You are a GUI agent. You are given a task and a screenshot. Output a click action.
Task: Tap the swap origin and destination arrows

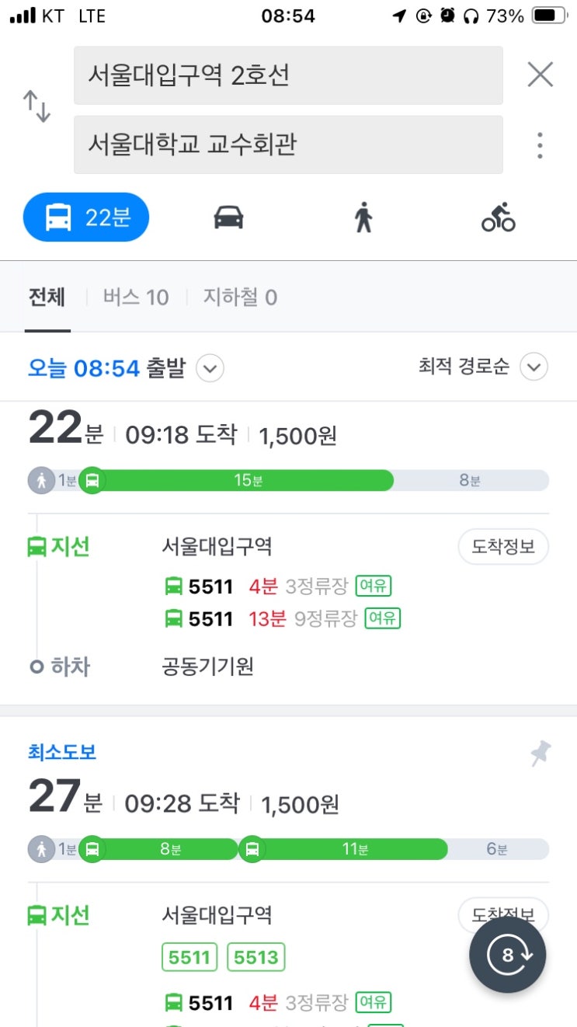pos(36,106)
